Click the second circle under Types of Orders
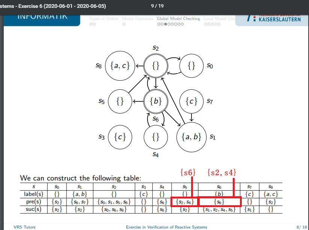Image resolution: width=309 pixels, height=230 pixels. pyautogui.click(x=94, y=24)
